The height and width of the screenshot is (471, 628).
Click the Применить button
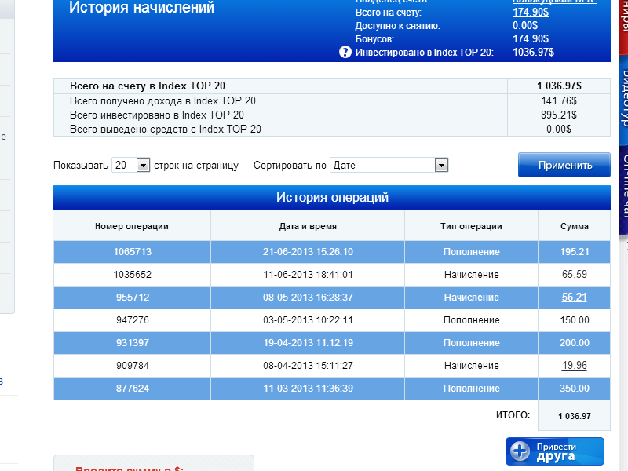click(564, 165)
